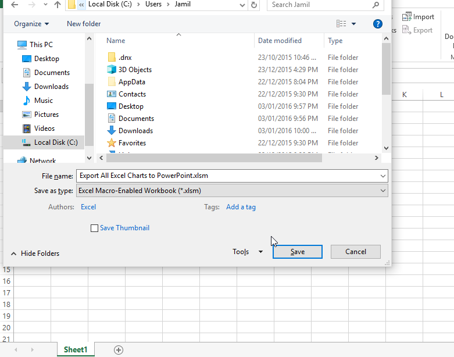The height and width of the screenshot is (357, 454).
Task: Open the Tools menu
Action: [x=247, y=252]
